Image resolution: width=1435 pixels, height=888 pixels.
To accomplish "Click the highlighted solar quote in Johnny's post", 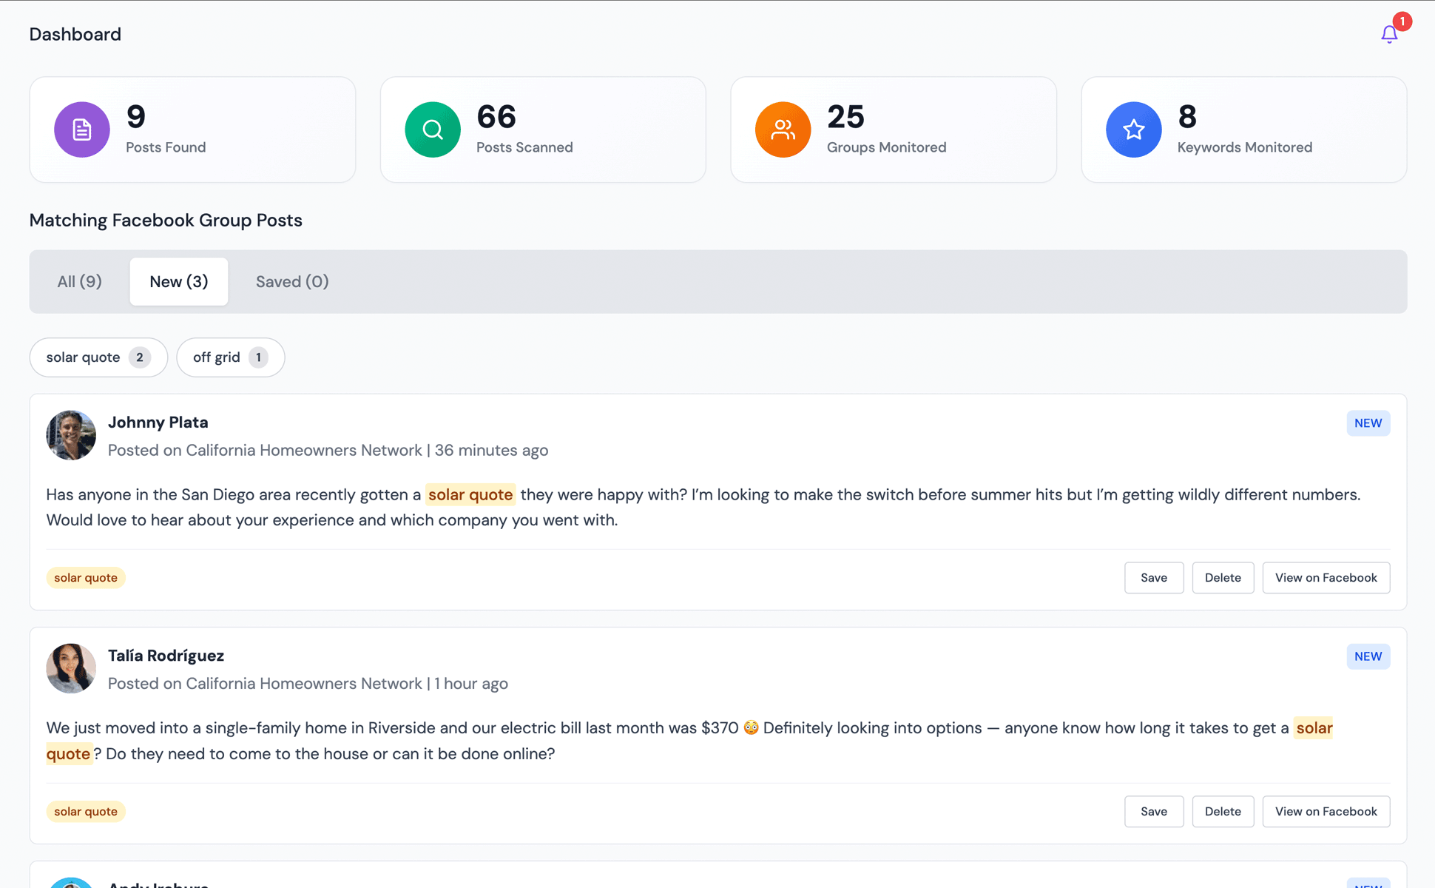I will (470, 494).
